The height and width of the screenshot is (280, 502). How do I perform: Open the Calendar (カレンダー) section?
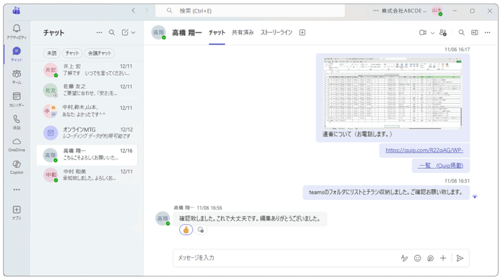(17, 99)
